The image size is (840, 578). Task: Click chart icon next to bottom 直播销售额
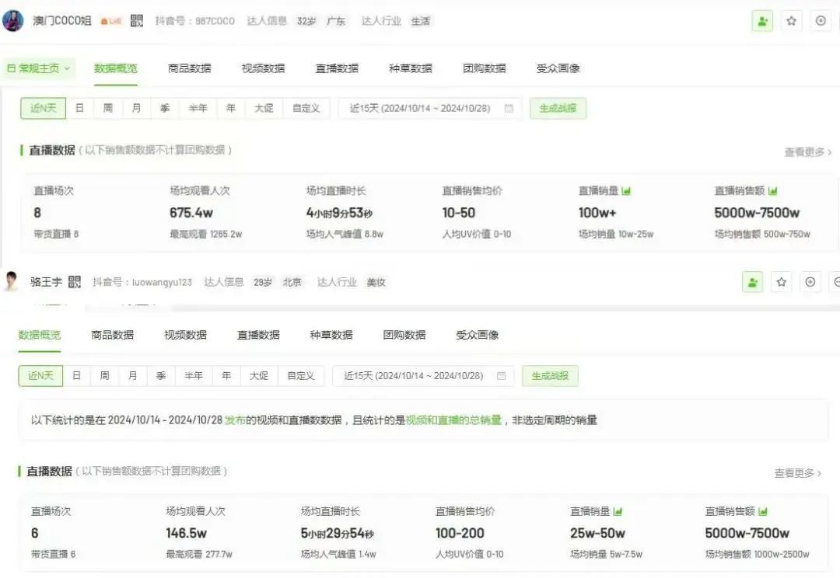pyautogui.click(x=763, y=511)
